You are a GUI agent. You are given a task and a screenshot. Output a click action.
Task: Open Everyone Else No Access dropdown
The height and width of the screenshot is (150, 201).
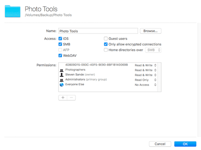[x=146, y=85]
